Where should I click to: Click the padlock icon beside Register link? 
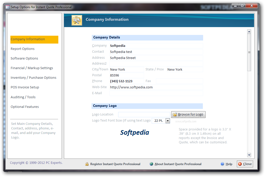pos(87,164)
